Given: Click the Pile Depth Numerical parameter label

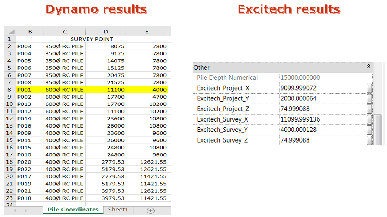Looking at the screenshot, I should (227, 78).
